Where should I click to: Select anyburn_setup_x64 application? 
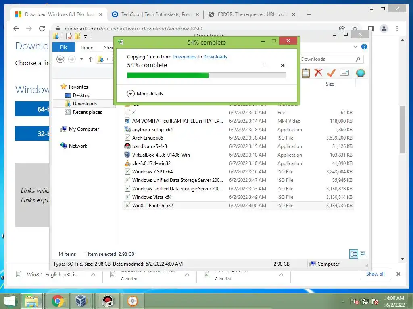(x=238, y=129)
